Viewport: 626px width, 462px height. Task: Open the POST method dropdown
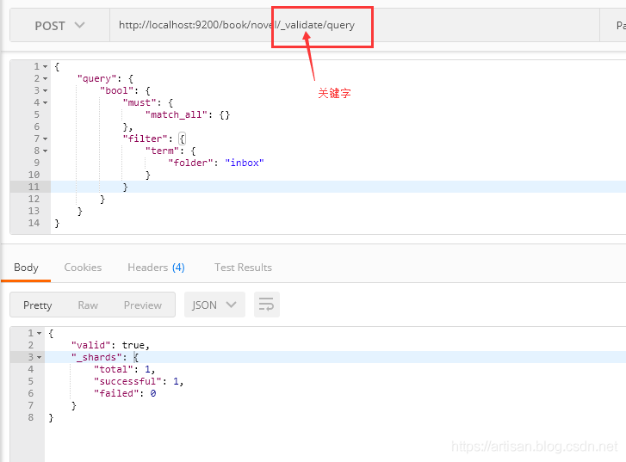[x=59, y=26]
